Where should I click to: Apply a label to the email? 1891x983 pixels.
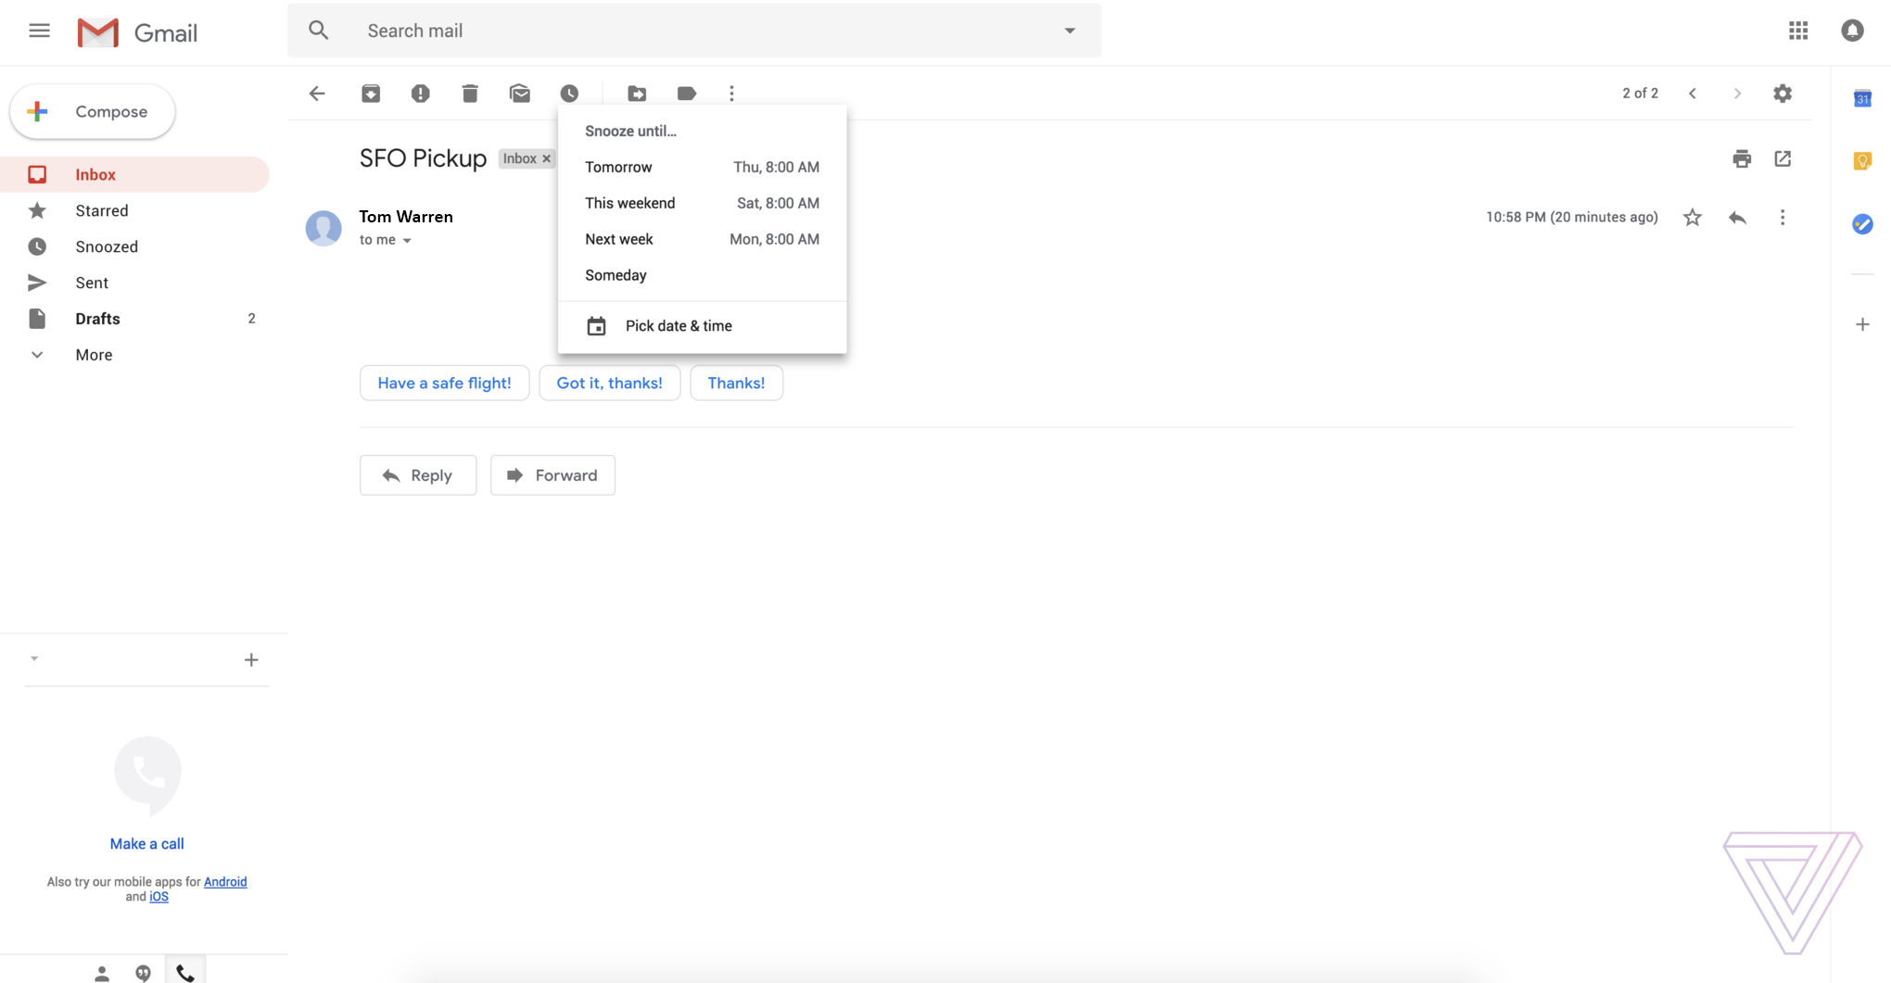click(686, 93)
